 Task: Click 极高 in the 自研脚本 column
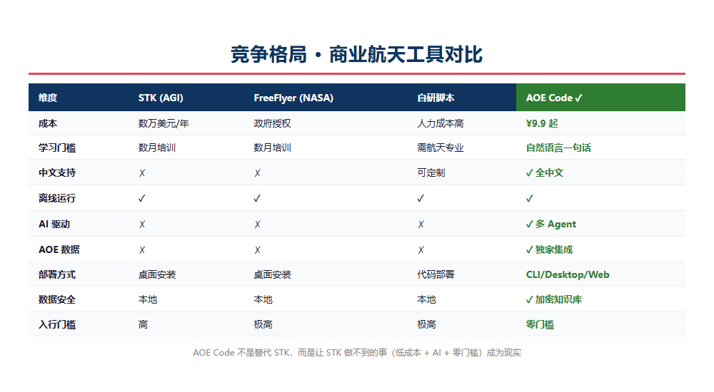[x=426, y=325]
